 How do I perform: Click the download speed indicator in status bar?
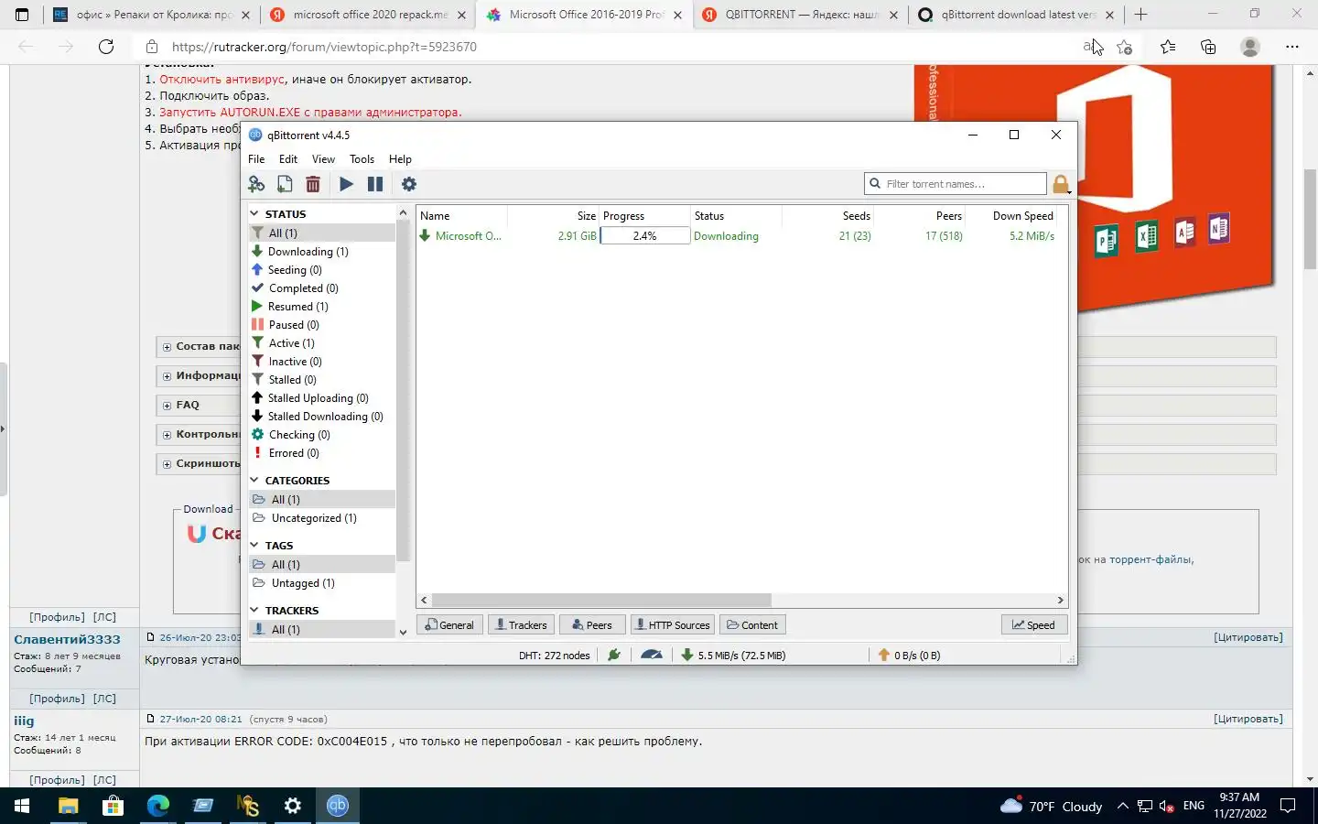pyautogui.click(x=734, y=655)
